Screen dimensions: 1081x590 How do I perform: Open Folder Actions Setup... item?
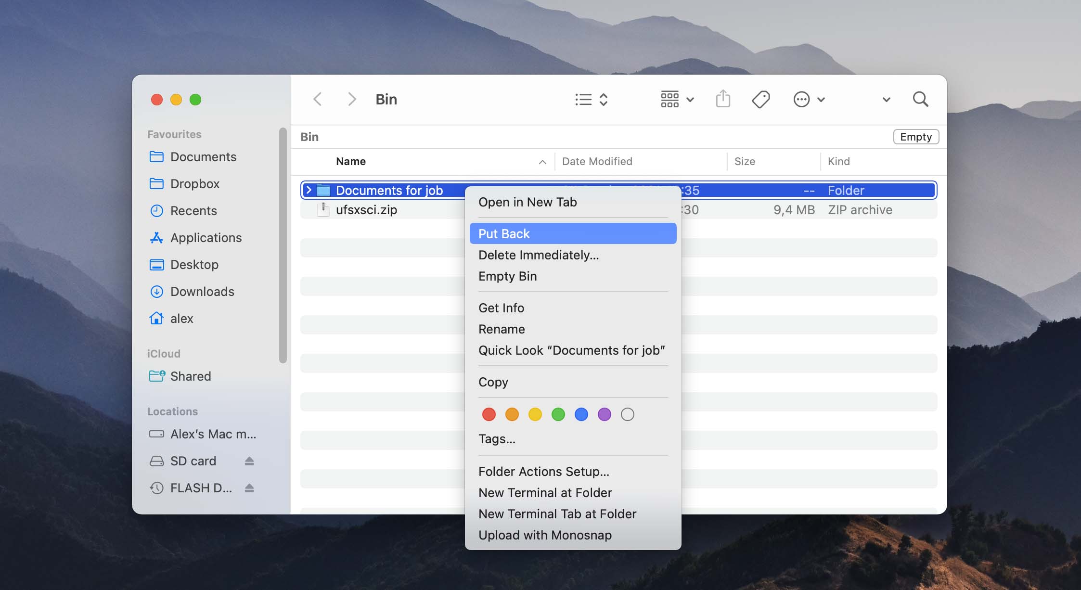[x=573, y=472]
